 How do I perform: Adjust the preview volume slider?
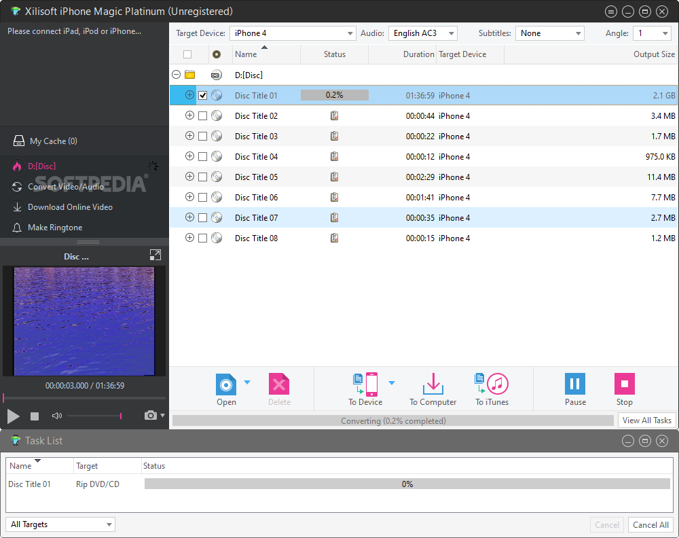94,416
